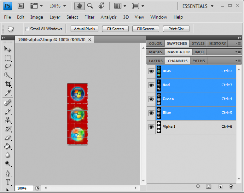
Task: Select the Pen tool
Action: tap(8, 174)
